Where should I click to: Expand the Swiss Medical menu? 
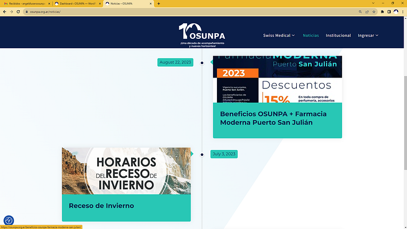tap(279, 35)
